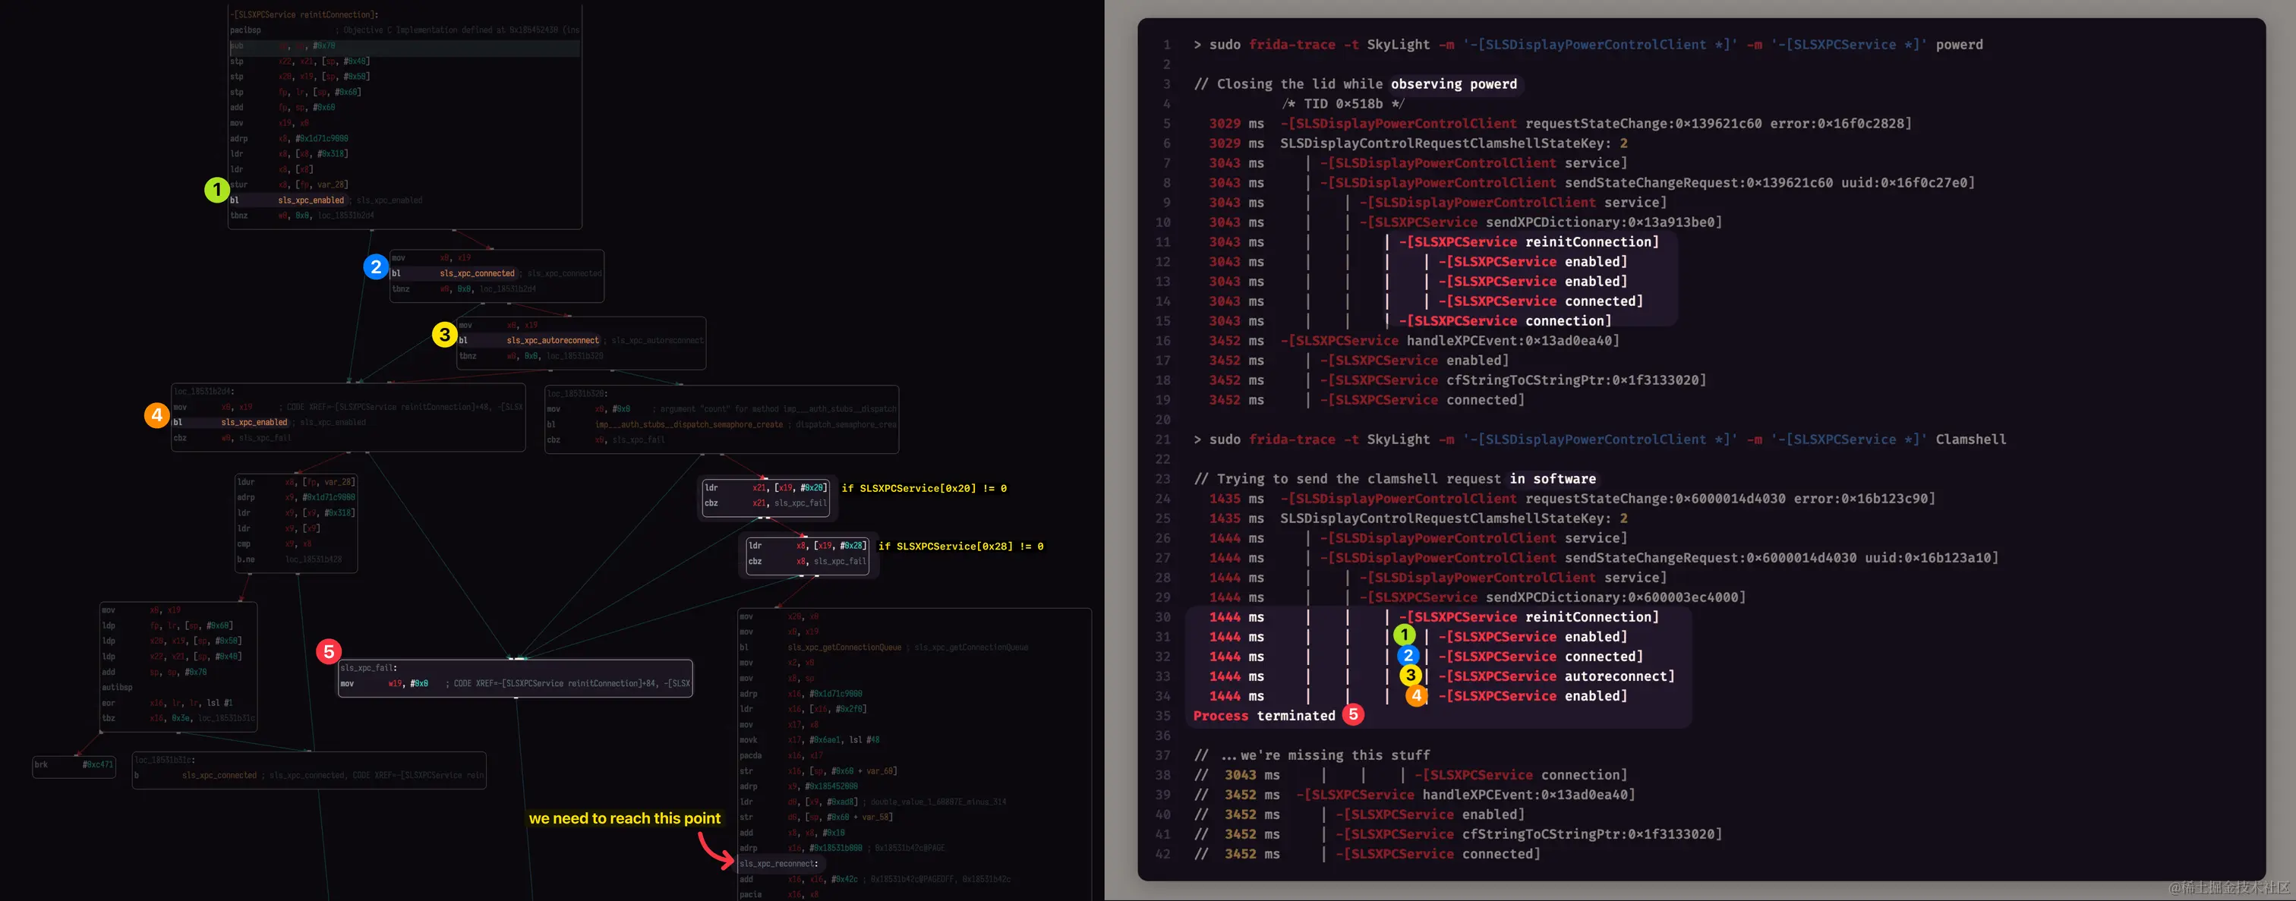Click red marker 5 above sls_xpc_fail block
Image resolution: width=2296 pixels, height=901 pixels.
click(x=329, y=651)
